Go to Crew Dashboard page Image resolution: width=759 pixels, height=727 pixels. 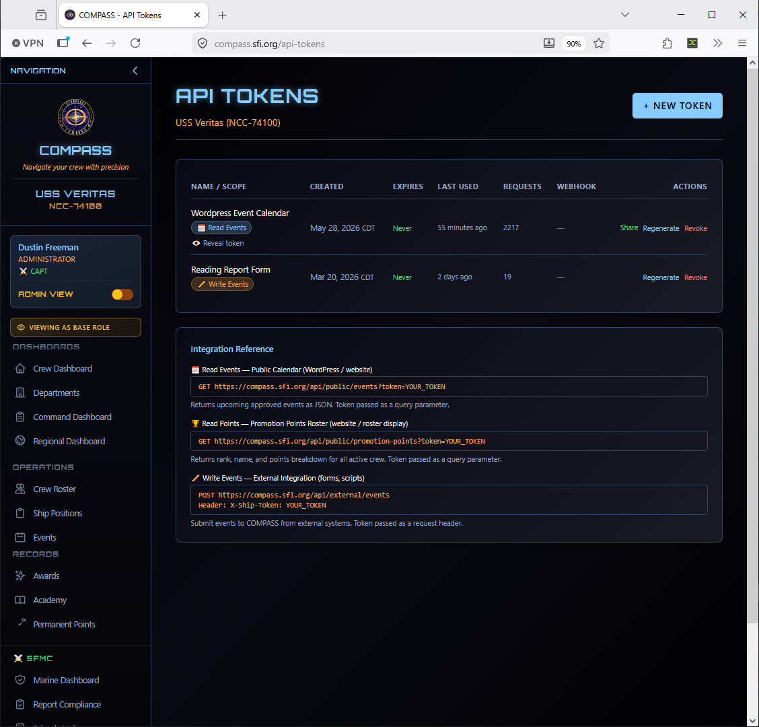click(x=63, y=369)
